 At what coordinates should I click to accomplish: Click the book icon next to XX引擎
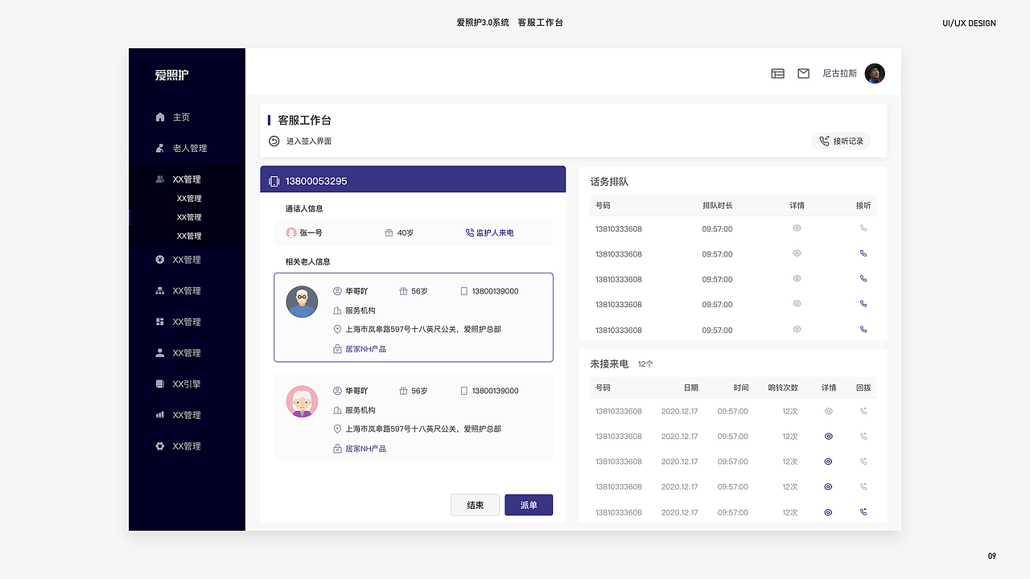tap(160, 384)
